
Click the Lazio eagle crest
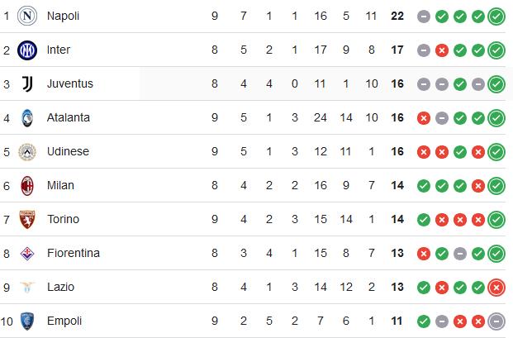(27, 287)
